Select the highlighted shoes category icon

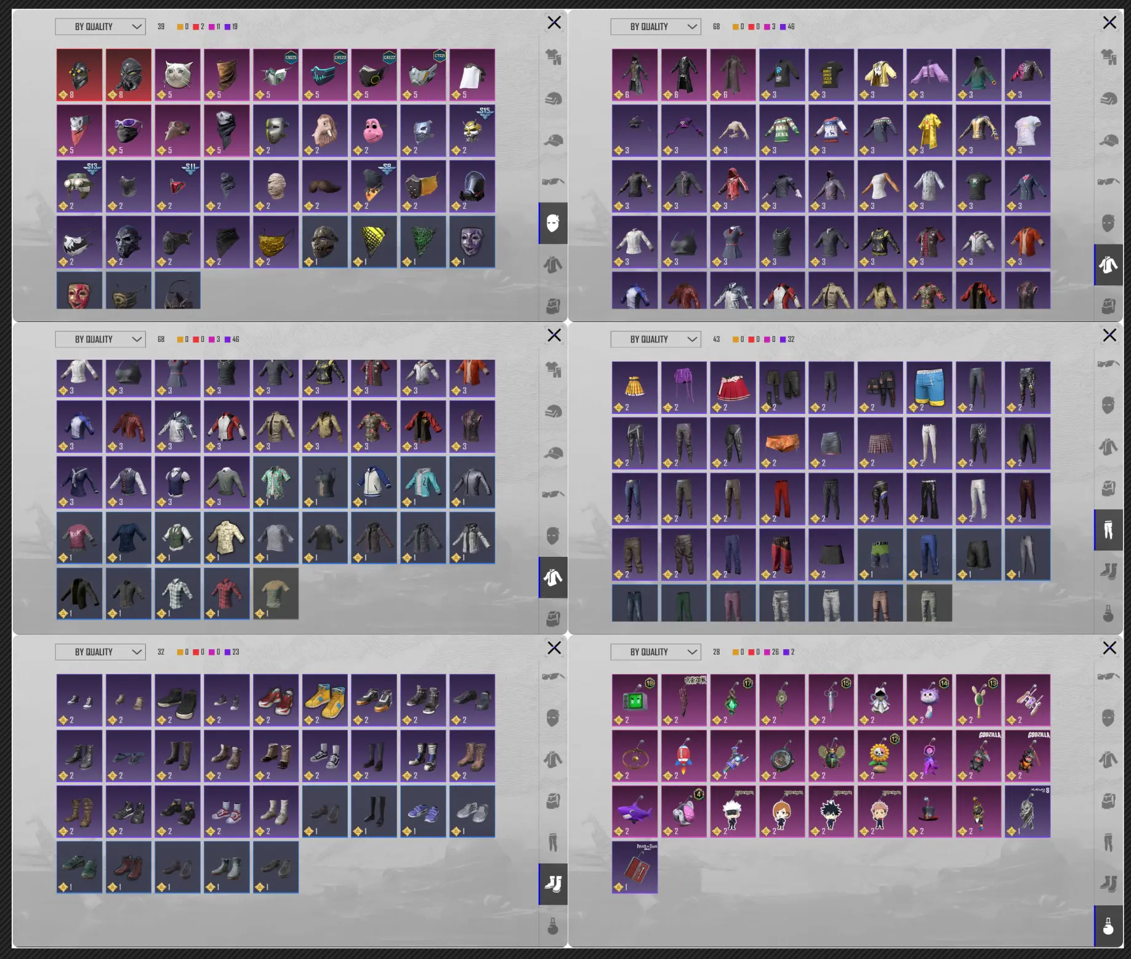(553, 884)
